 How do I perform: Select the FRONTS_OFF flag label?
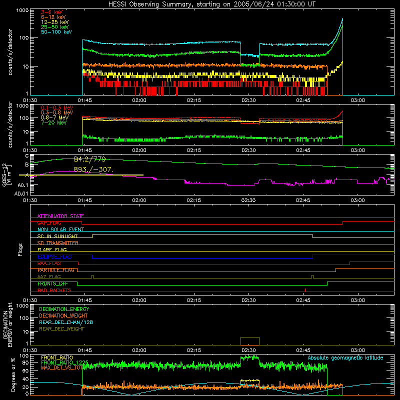52,283
